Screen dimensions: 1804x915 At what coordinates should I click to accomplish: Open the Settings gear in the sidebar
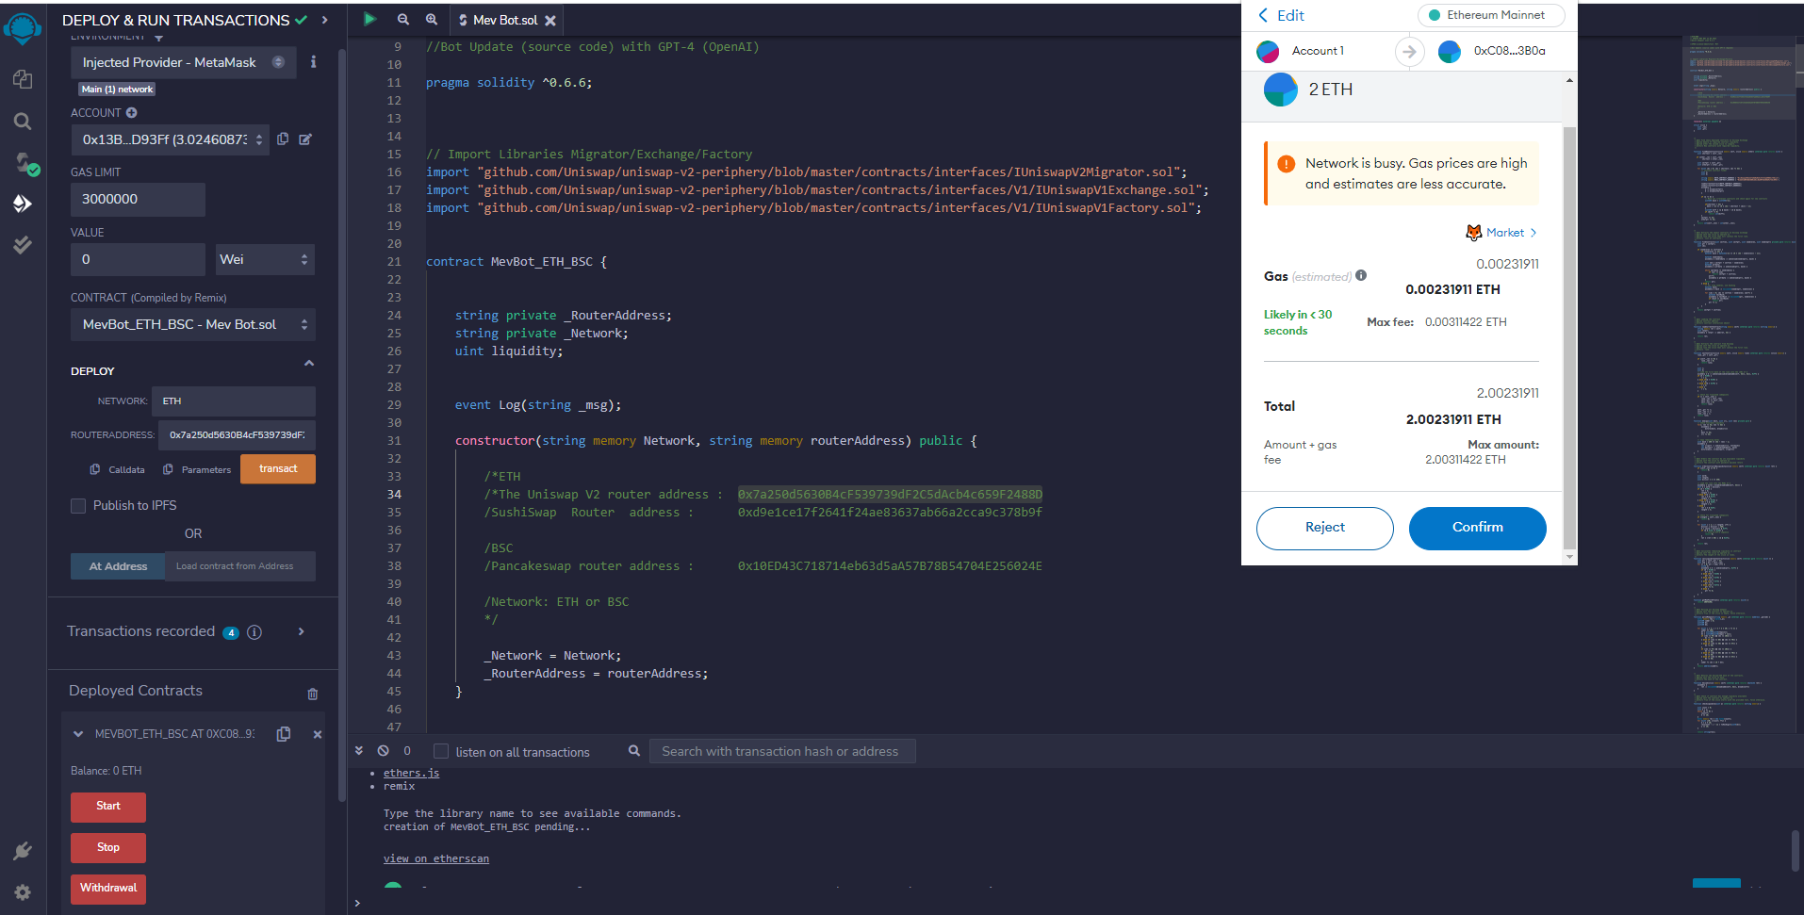point(23,891)
